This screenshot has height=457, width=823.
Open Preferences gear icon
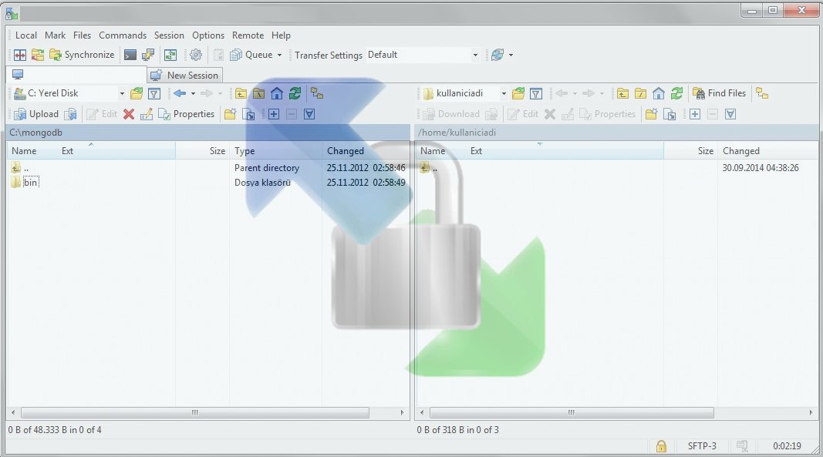tap(196, 55)
